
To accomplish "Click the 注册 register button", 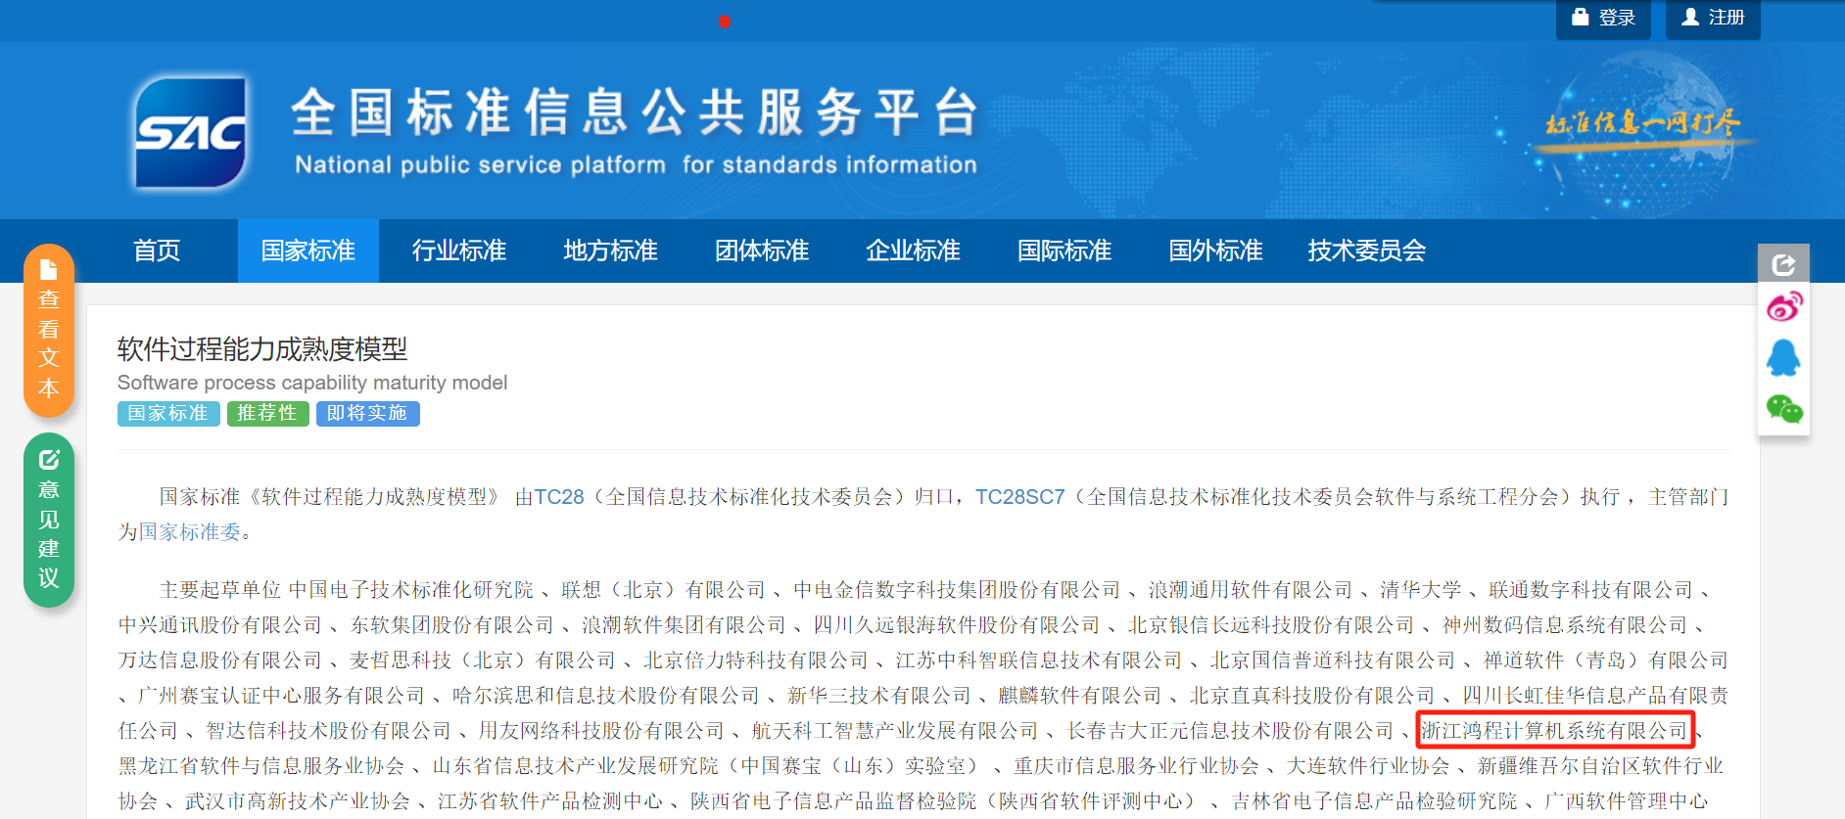I will click(1713, 18).
